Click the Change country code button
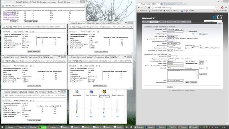229x129 pixels. tap(203, 34)
